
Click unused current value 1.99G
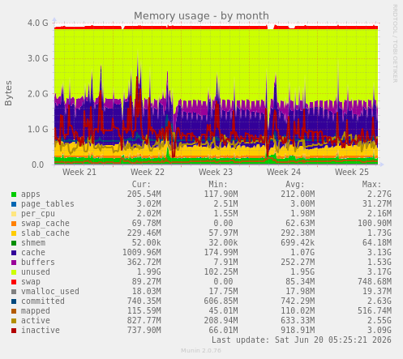point(149,272)
